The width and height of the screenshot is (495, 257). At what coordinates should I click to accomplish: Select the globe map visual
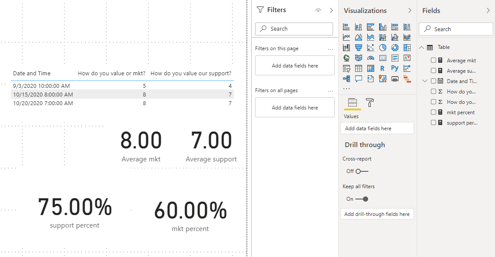click(x=346, y=58)
